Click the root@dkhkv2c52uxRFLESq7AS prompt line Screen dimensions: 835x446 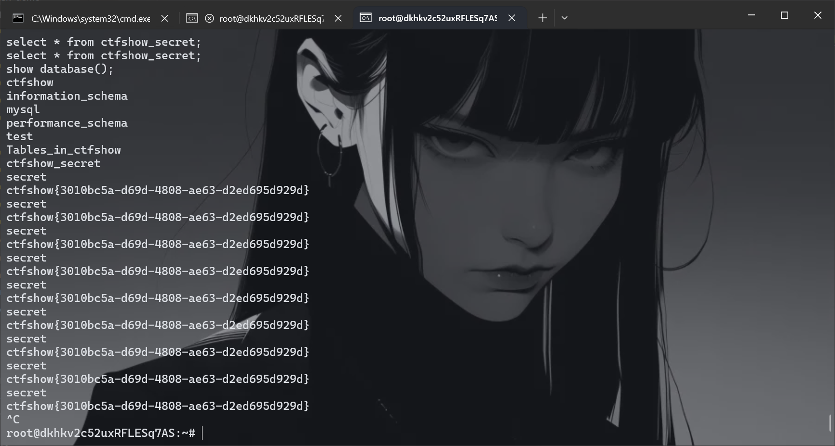tap(101, 433)
